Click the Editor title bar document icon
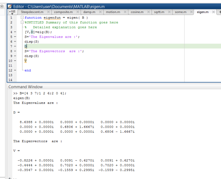 (10, 6)
